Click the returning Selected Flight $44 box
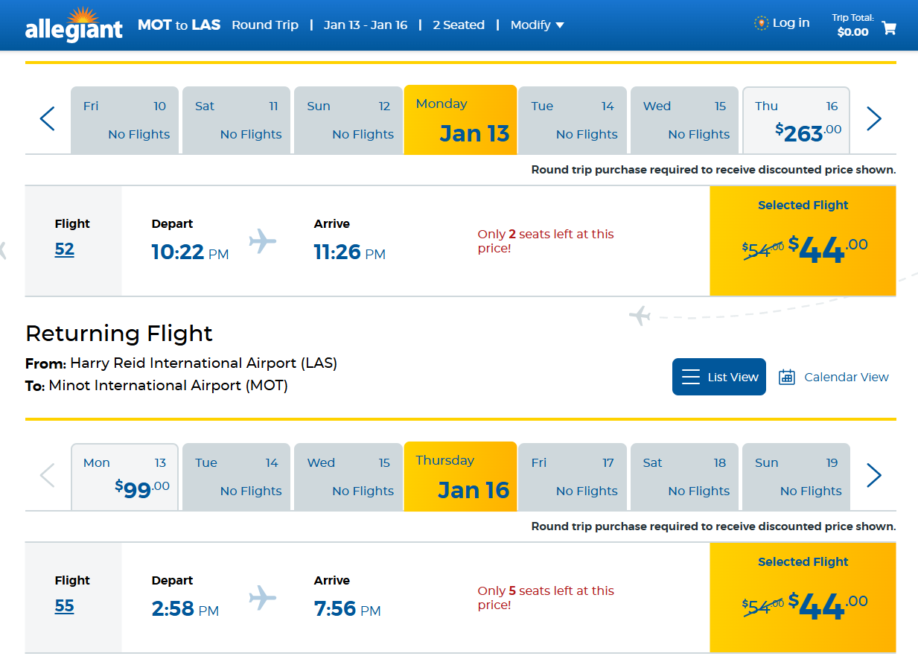918x659 pixels. click(x=803, y=597)
